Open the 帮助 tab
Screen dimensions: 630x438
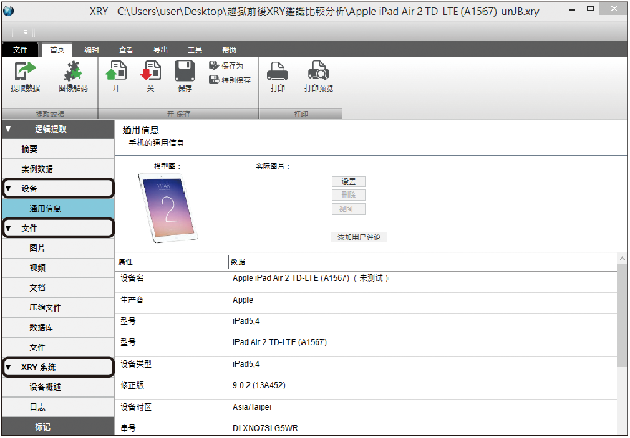[230, 50]
